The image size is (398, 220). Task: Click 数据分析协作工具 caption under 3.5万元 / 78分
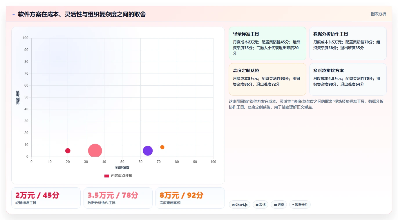tap(102, 203)
